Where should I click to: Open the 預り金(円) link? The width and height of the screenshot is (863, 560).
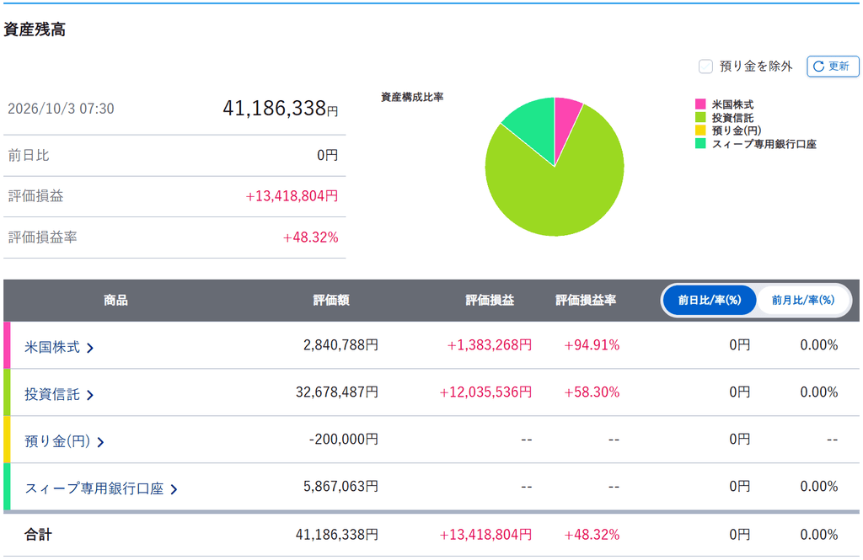pyautogui.click(x=64, y=441)
